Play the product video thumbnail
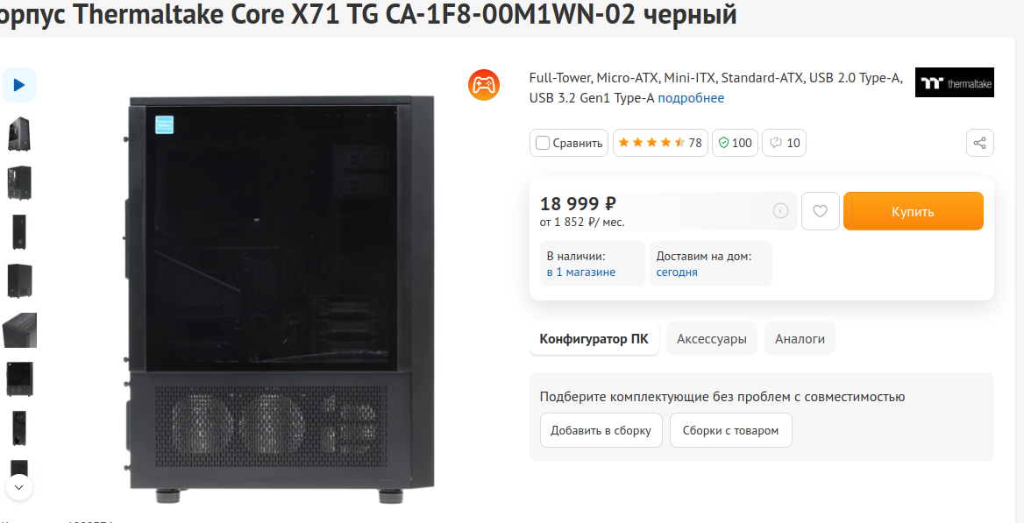The height and width of the screenshot is (523, 1024). tap(19, 85)
